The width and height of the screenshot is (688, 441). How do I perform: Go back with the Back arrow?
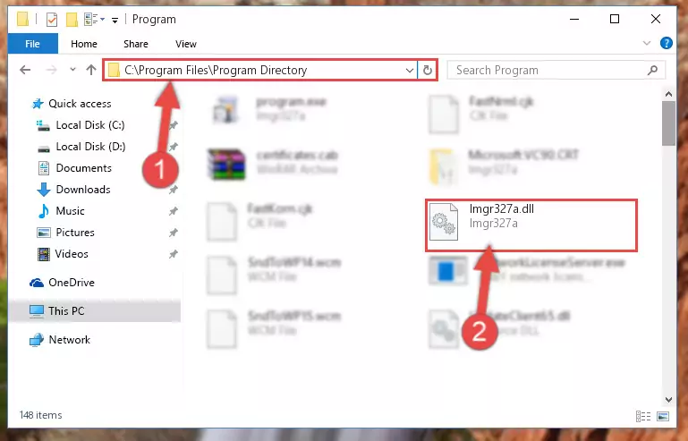coord(25,70)
